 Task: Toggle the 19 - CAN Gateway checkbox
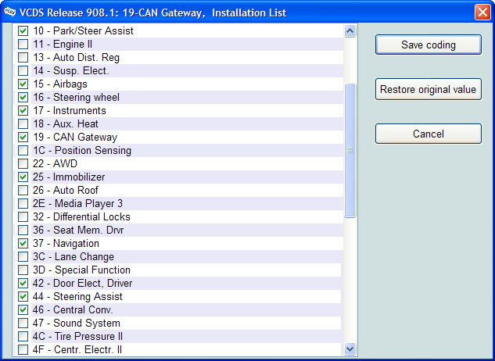tap(23, 137)
